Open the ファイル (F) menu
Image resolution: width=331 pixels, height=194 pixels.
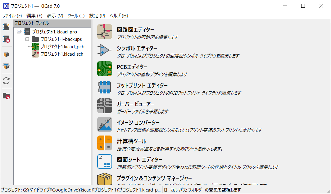tap(12, 15)
